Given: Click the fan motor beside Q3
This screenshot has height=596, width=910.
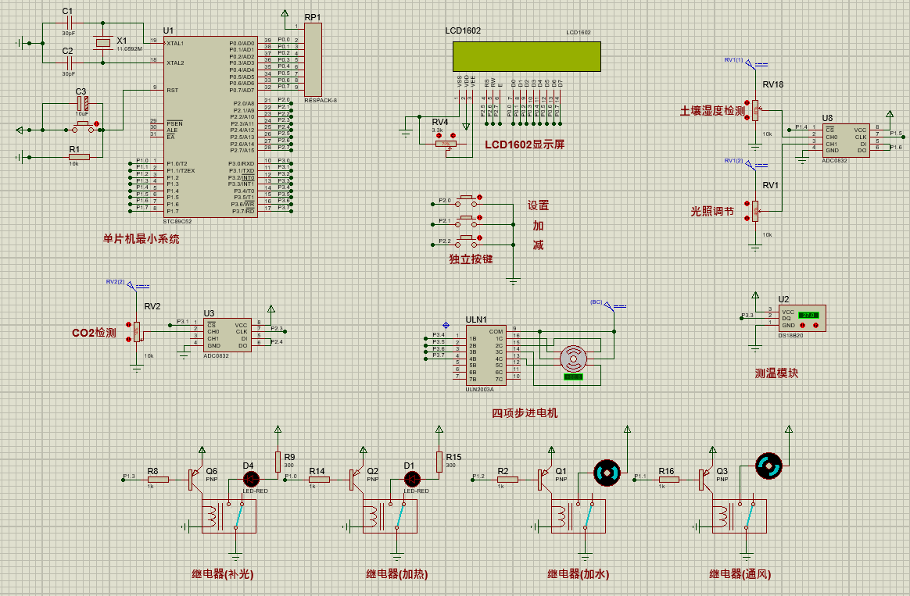Looking at the screenshot, I should (768, 466).
